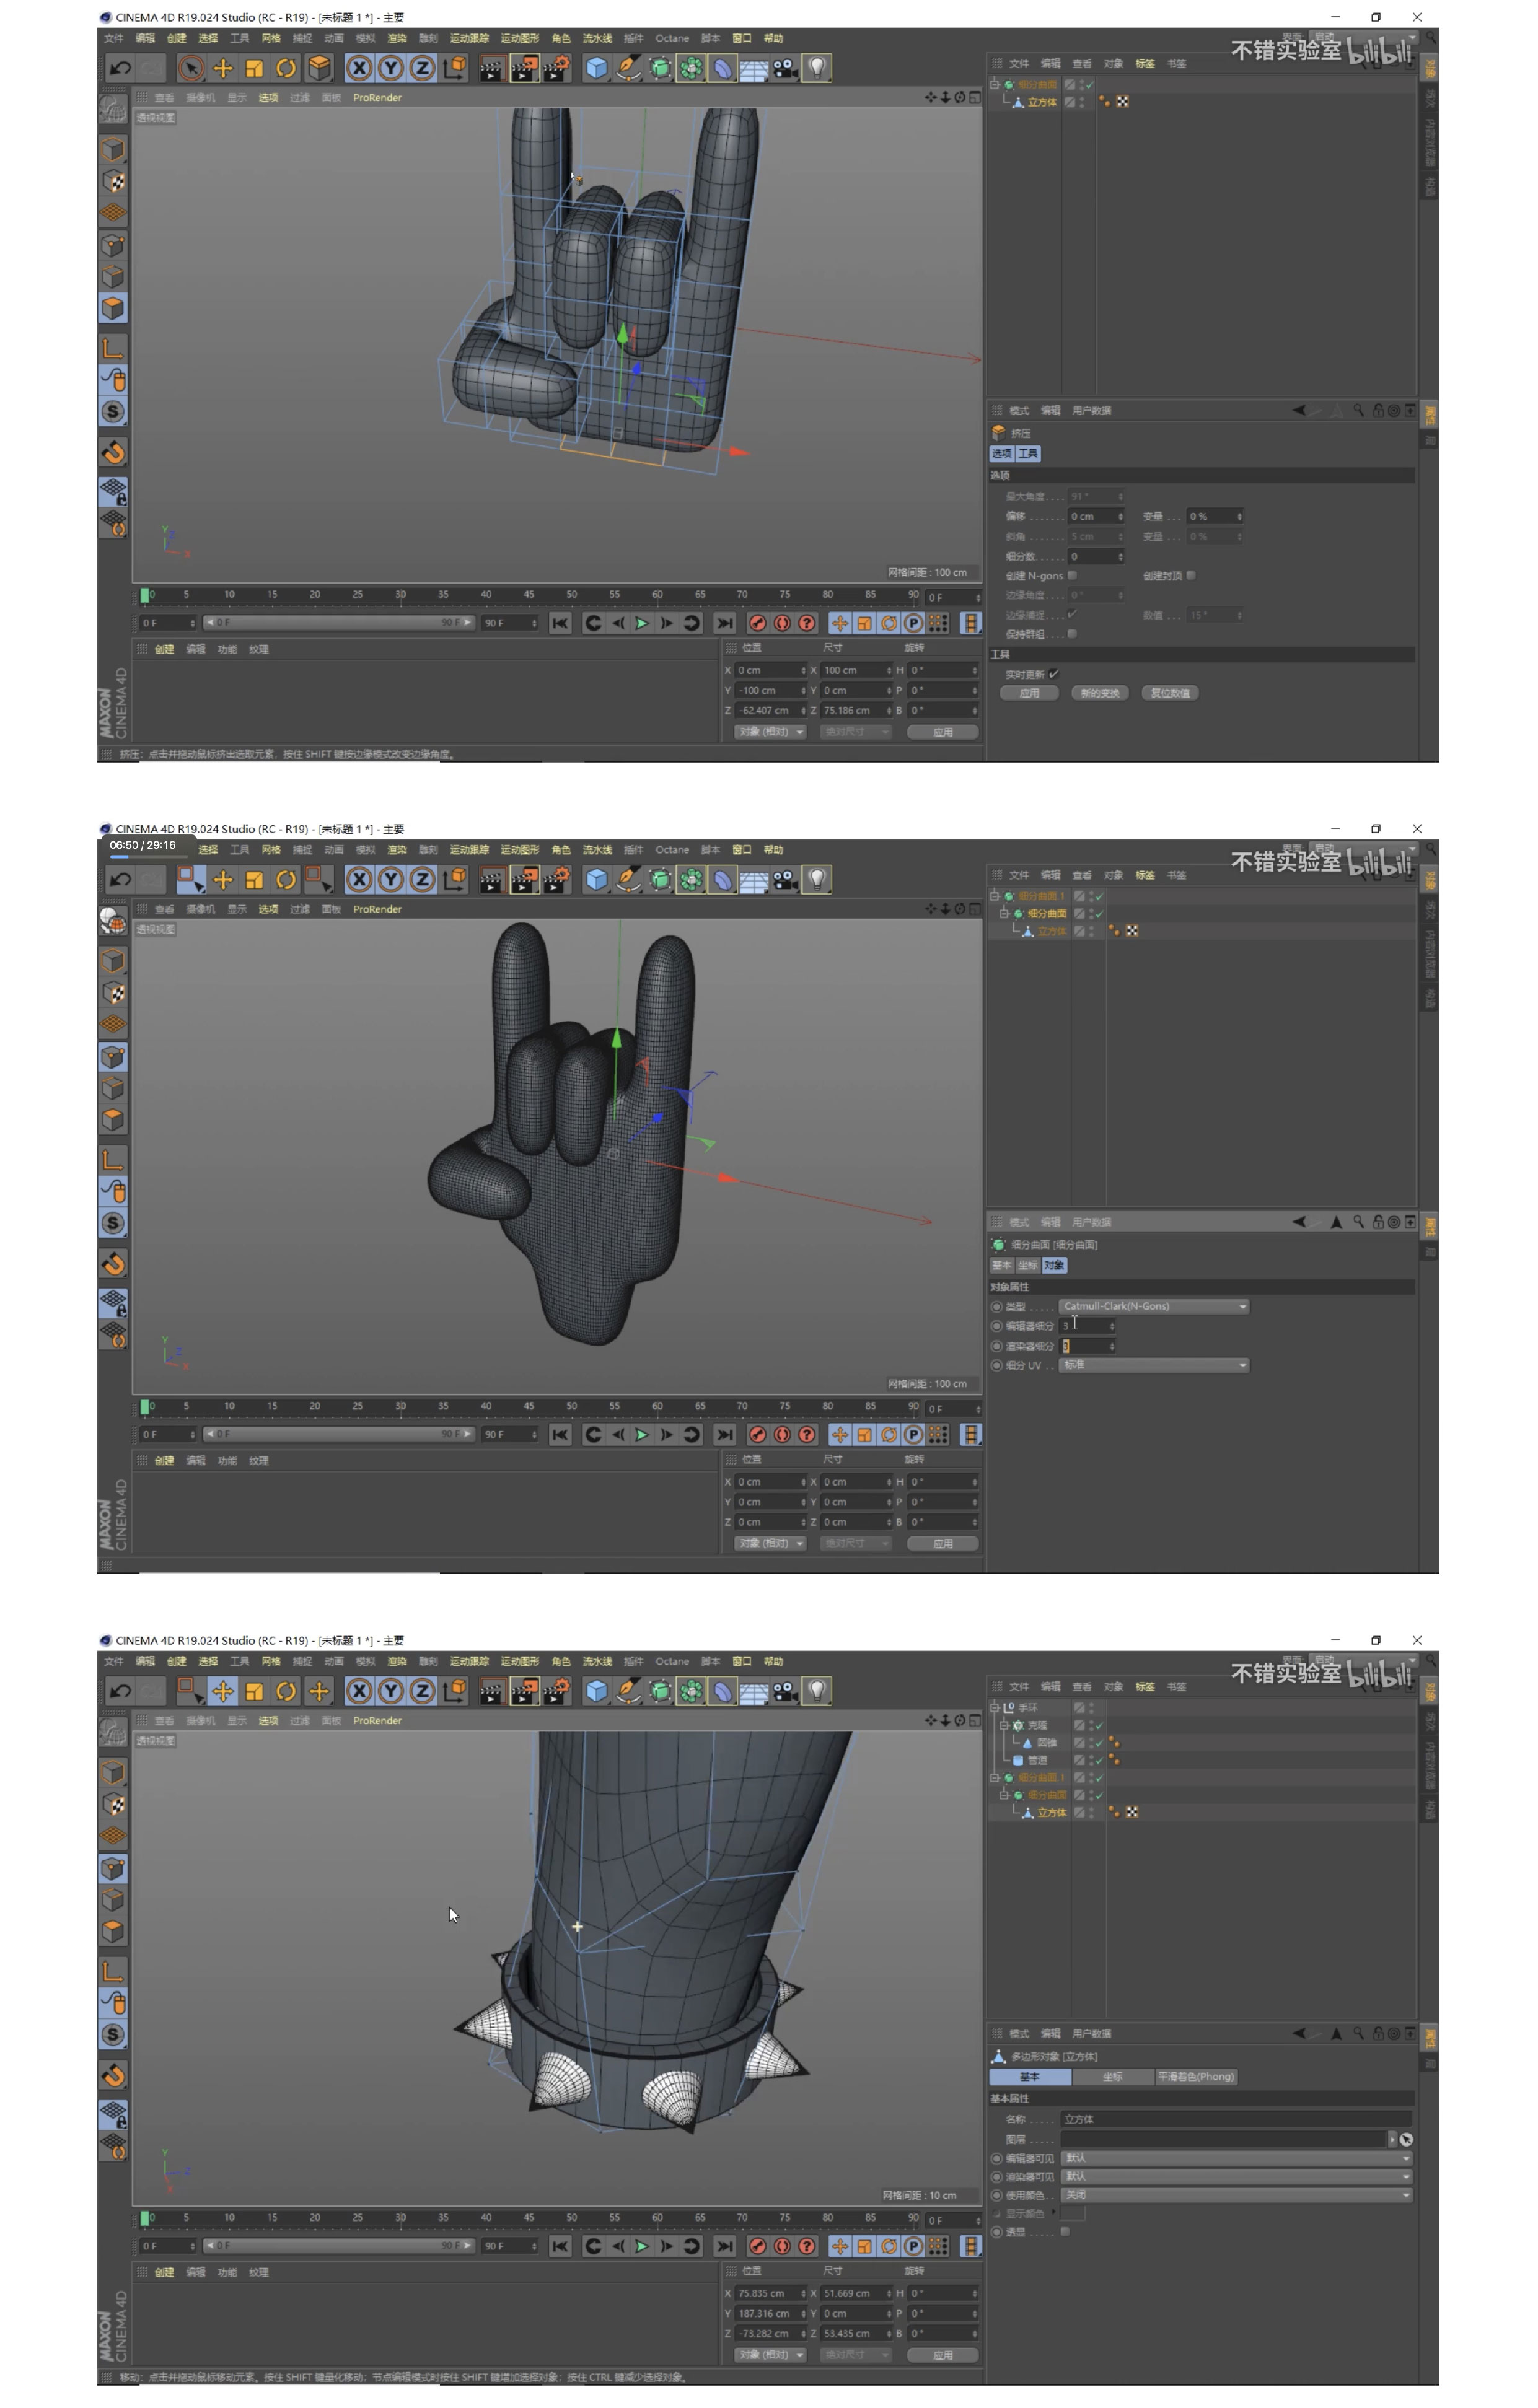This screenshot has height=2408, width=1538.
Task: Open the 编辑器可见 dropdown showing 默认
Action: tap(1236, 2158)
